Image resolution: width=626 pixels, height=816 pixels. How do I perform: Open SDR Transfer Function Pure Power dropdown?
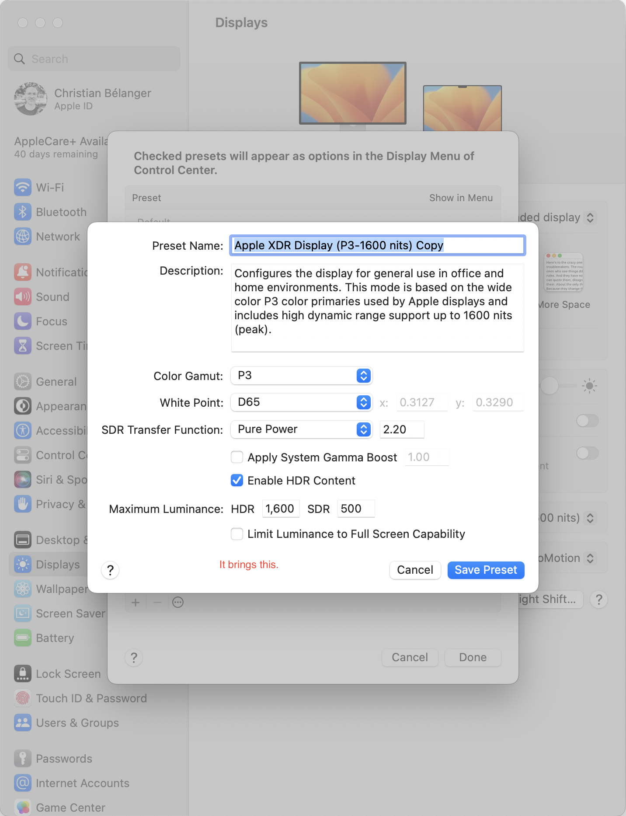[301, 429]
